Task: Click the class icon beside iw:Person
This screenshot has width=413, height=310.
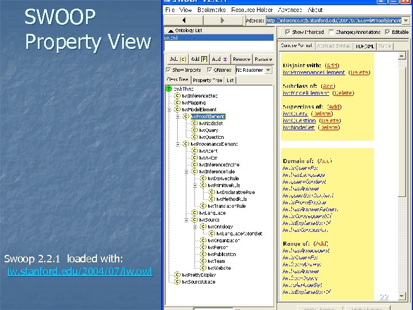Action: pyautogui.click(x=203, y=247)
